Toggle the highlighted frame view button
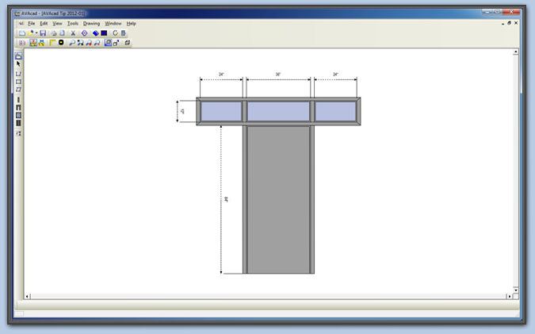The width and height of the screenshot is (535, 334). click(x=108, y=43)
